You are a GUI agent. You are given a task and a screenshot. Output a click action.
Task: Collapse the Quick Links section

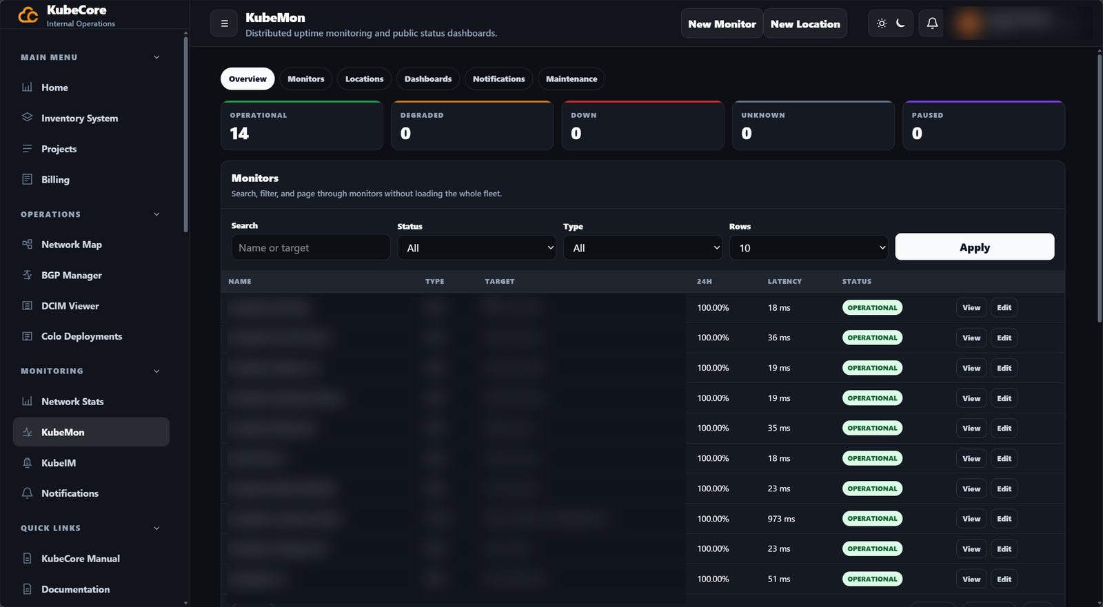point(156,528)
